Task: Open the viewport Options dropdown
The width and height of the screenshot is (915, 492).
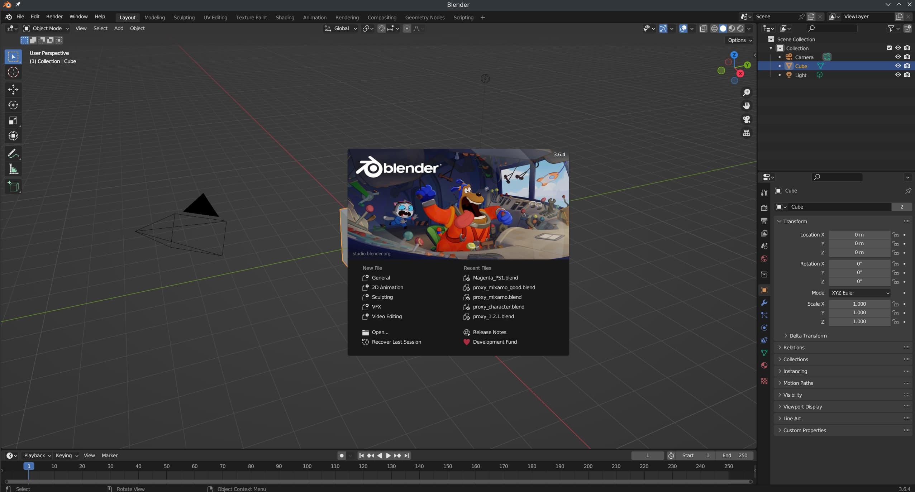Action: 740,40
